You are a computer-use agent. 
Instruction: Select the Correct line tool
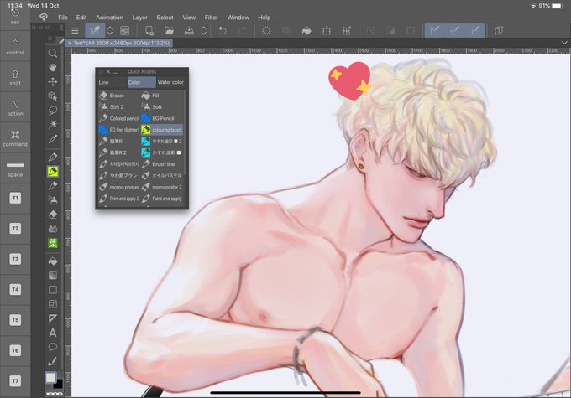pos(53,361)
